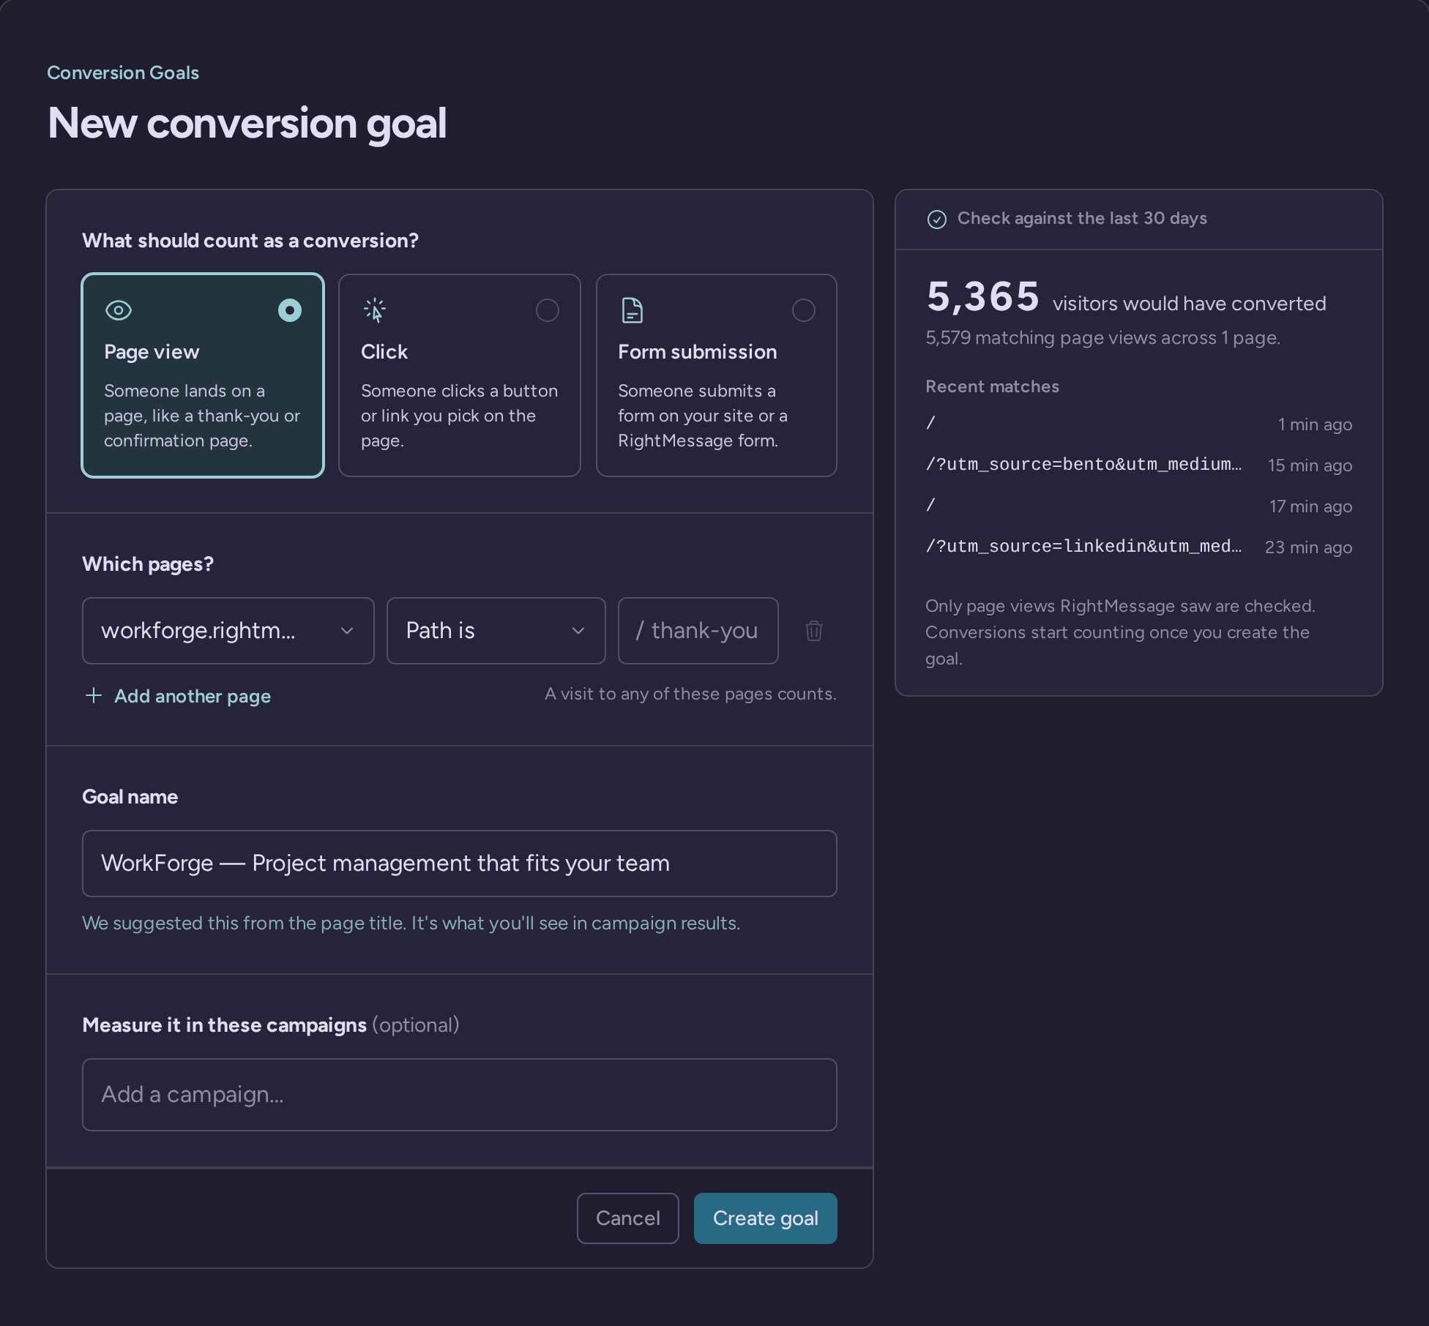This screenshot has height=1326, width=1429.
Task: Click the 5,365 visitors count
Action: [x=982, y=297]
